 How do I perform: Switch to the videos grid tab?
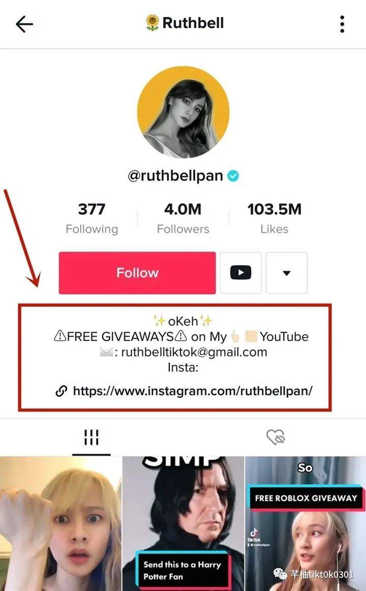tap(91, 437)
